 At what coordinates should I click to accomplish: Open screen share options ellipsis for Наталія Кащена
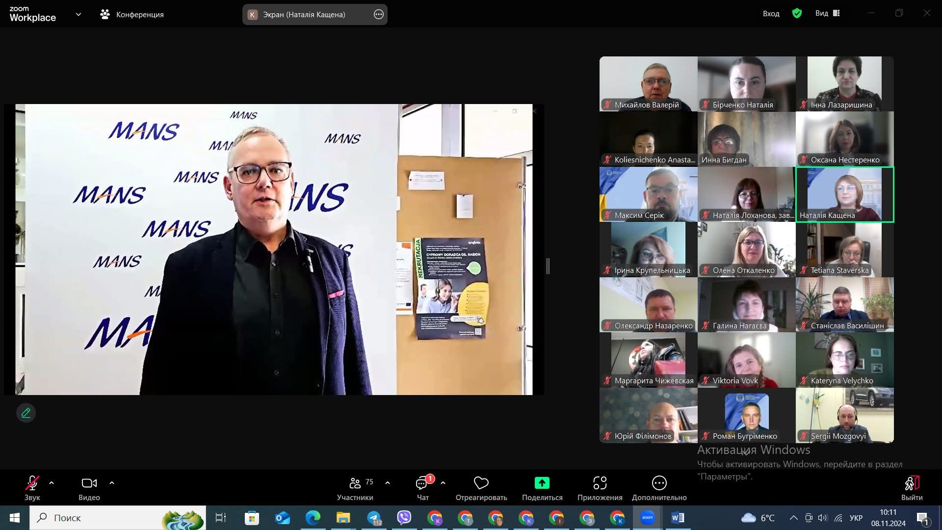(x=378, y=14)
